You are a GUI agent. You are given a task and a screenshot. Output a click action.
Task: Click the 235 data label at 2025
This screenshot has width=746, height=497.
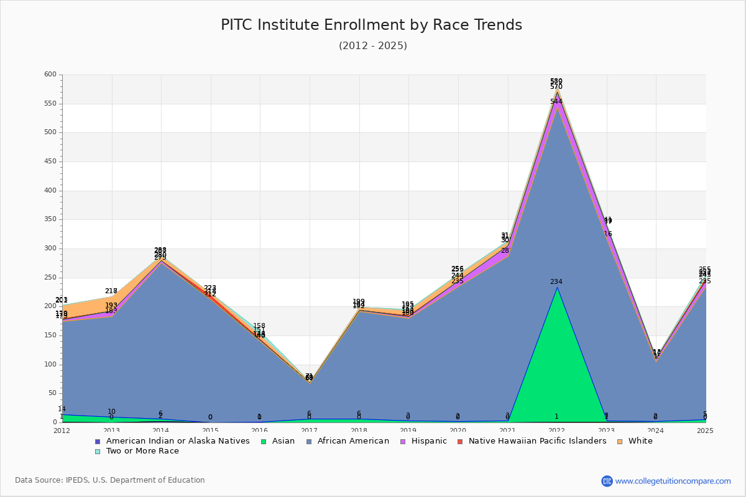[705, 281]
